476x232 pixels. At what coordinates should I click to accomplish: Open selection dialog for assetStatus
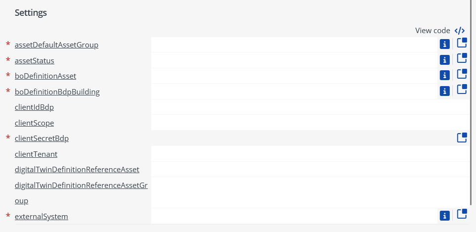point(462,58)
